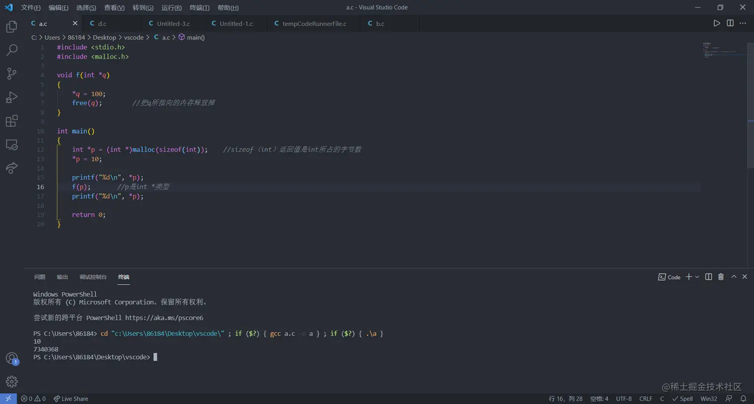Open the 选择(S) menu
This screenshot has height=404, width=754.
click(86, 7)
